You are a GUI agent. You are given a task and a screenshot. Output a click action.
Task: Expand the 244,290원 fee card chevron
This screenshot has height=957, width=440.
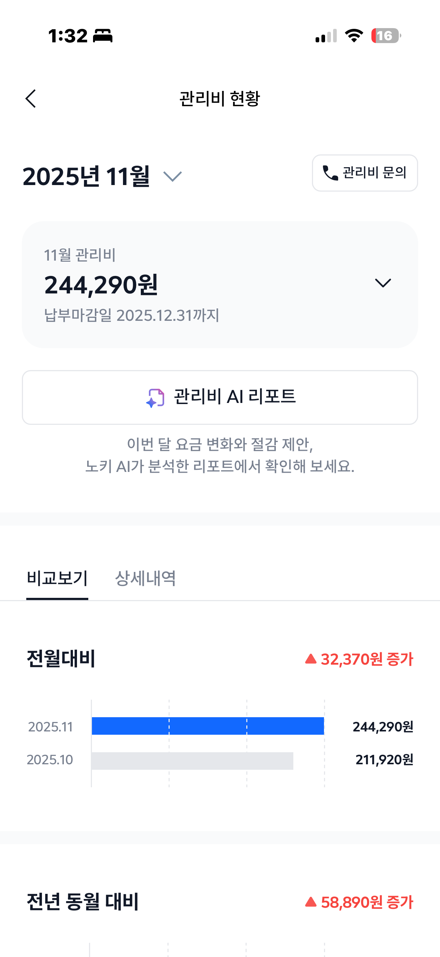pyautogui.click(x=383, y=283)
